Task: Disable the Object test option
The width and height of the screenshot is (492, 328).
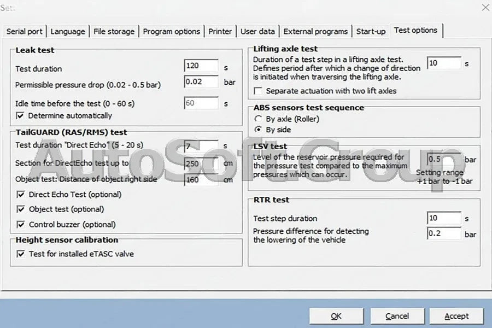Action: [x=20, y=209]
